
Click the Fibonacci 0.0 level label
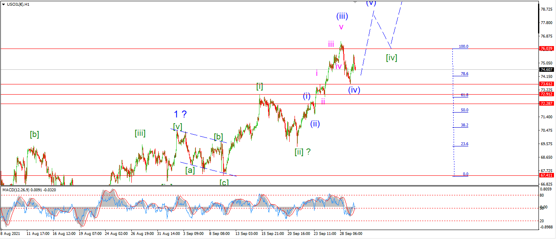(465, 174)
